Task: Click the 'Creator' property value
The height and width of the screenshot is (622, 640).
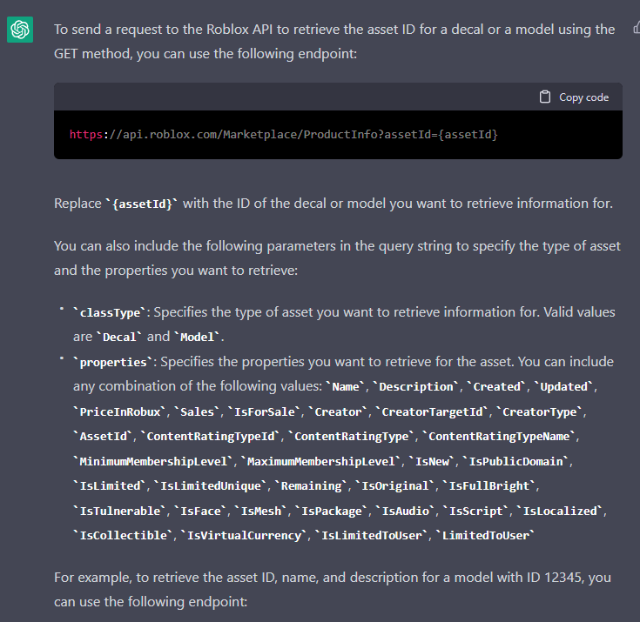Action: (x=338, y=412)
